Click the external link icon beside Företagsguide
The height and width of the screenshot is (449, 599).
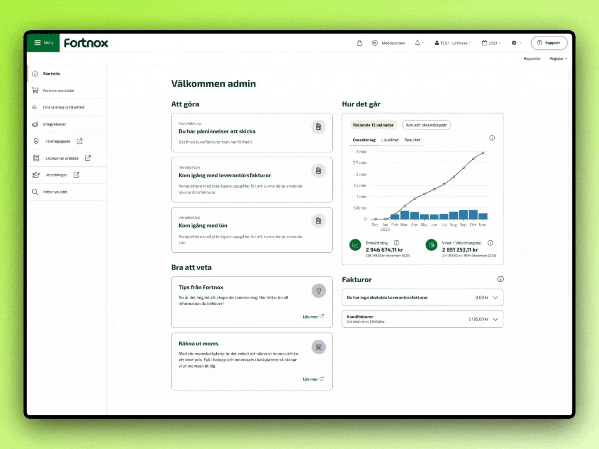click(79, 141)
